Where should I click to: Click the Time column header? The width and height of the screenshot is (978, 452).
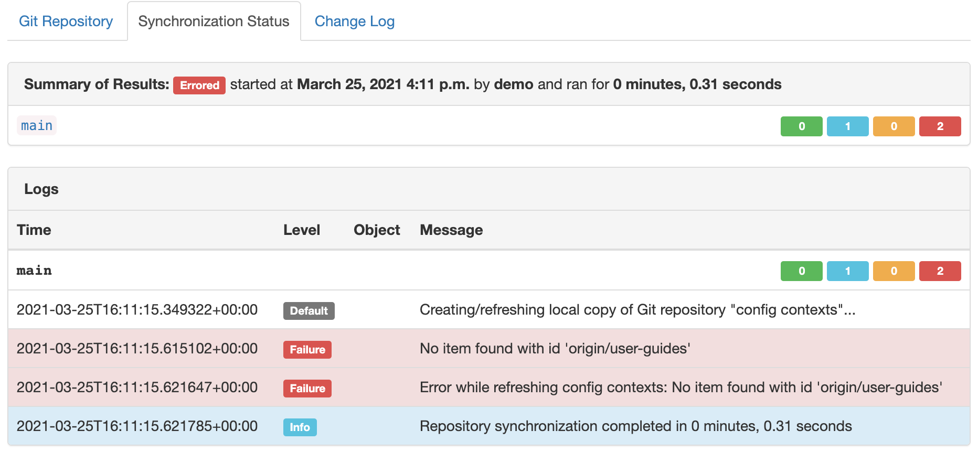tap(34, 230)
